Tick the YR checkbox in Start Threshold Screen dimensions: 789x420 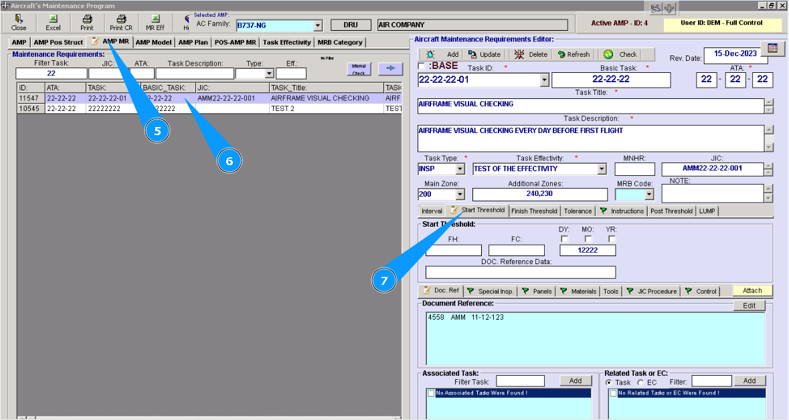[x=612, y=239]
